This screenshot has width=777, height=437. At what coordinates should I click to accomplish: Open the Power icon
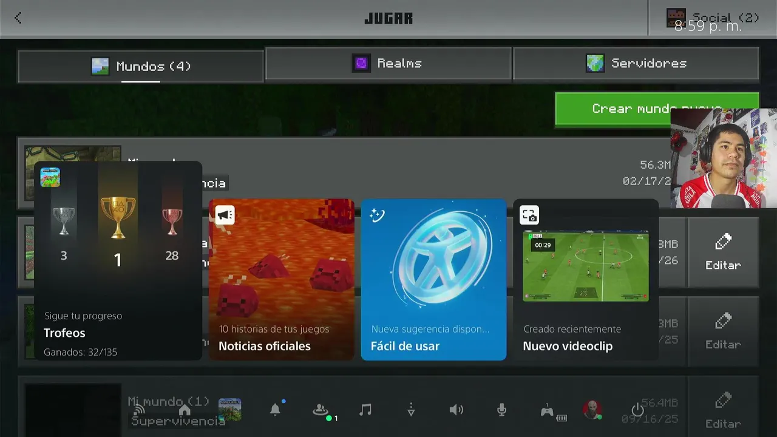[637, 410]
